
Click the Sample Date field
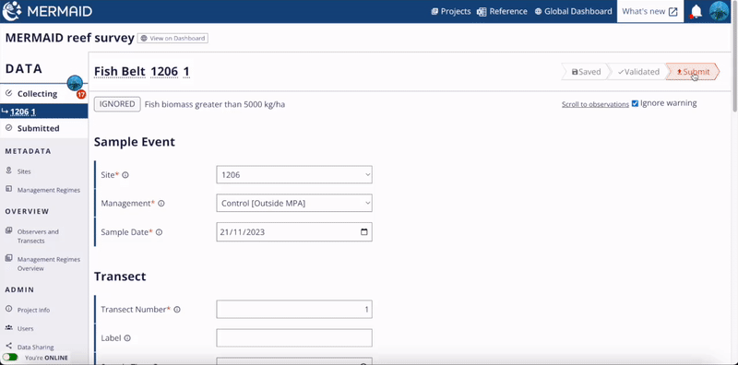[x=294, y=232]
